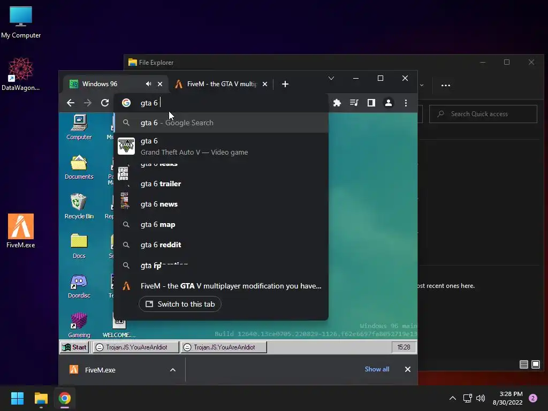Switch File Explorer to details view

pyautogui.click(x=523, y=364)
